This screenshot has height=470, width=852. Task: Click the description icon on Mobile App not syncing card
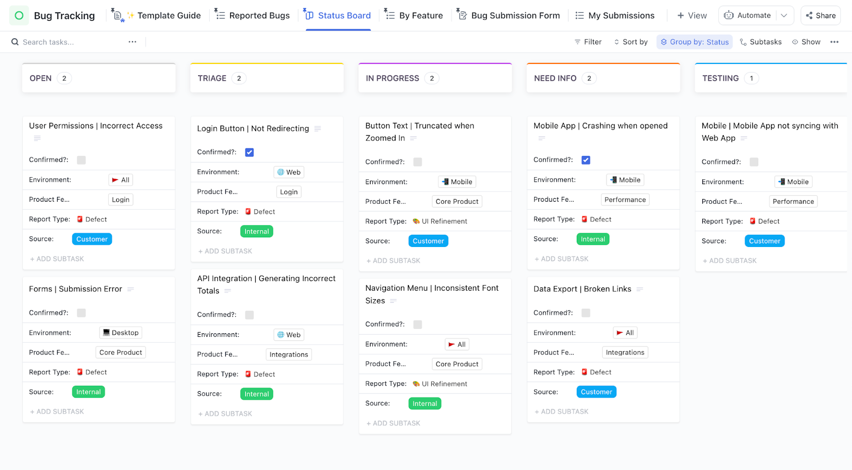pyautogui.click(x=744, y=138)
